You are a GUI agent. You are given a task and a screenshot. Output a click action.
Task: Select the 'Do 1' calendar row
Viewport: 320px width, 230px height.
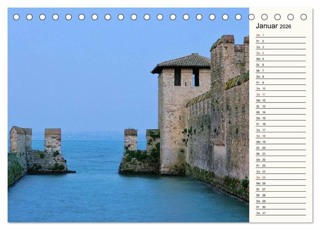click(281, 35)
